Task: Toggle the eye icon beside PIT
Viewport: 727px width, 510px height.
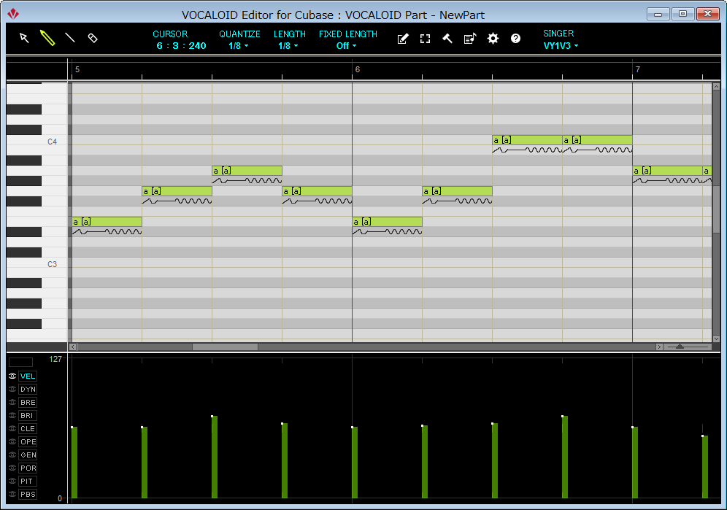Action: tap(12, 481)
